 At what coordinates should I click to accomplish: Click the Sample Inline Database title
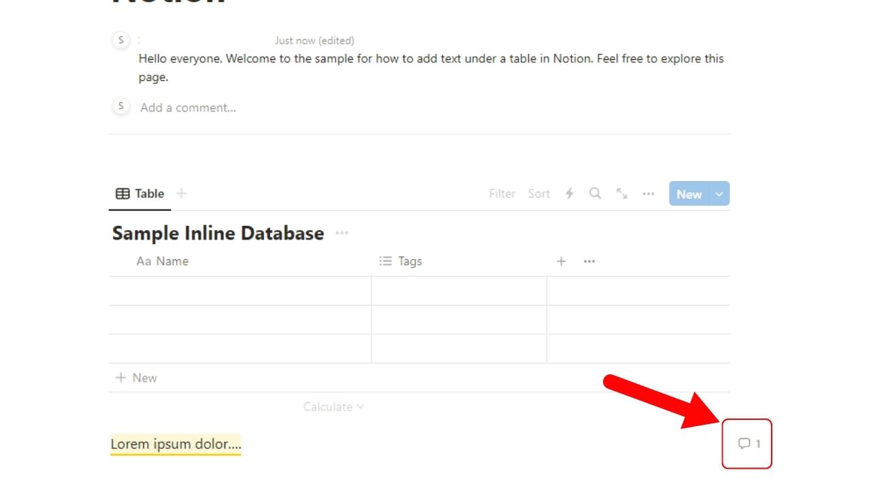pos(218,233)
